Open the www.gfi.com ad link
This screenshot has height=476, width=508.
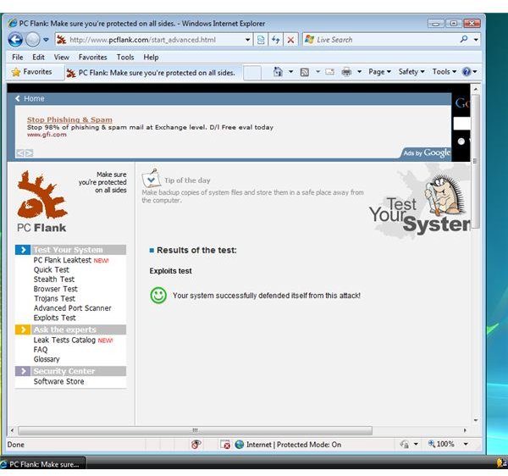tap(47, 135)
